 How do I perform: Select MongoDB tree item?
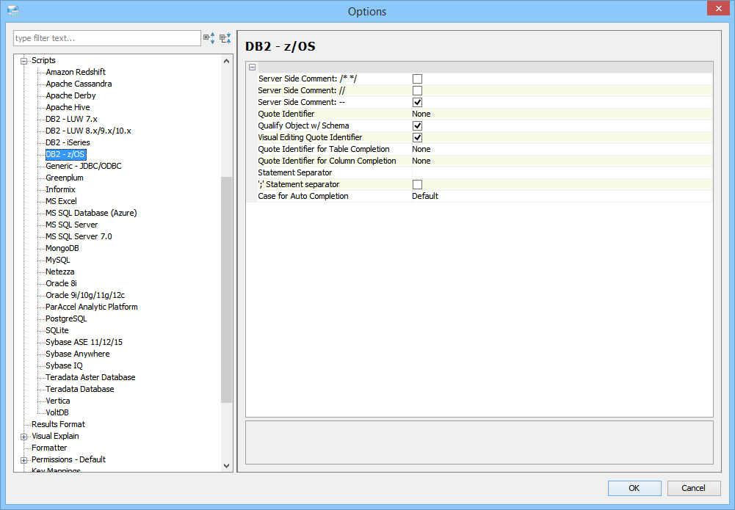[x=62, y=248]
